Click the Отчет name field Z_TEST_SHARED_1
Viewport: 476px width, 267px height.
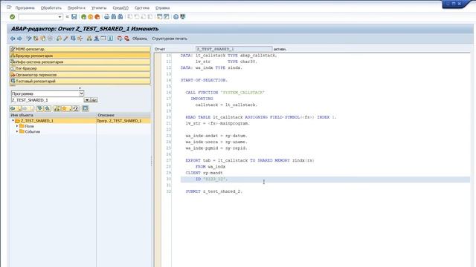(234, 49)
